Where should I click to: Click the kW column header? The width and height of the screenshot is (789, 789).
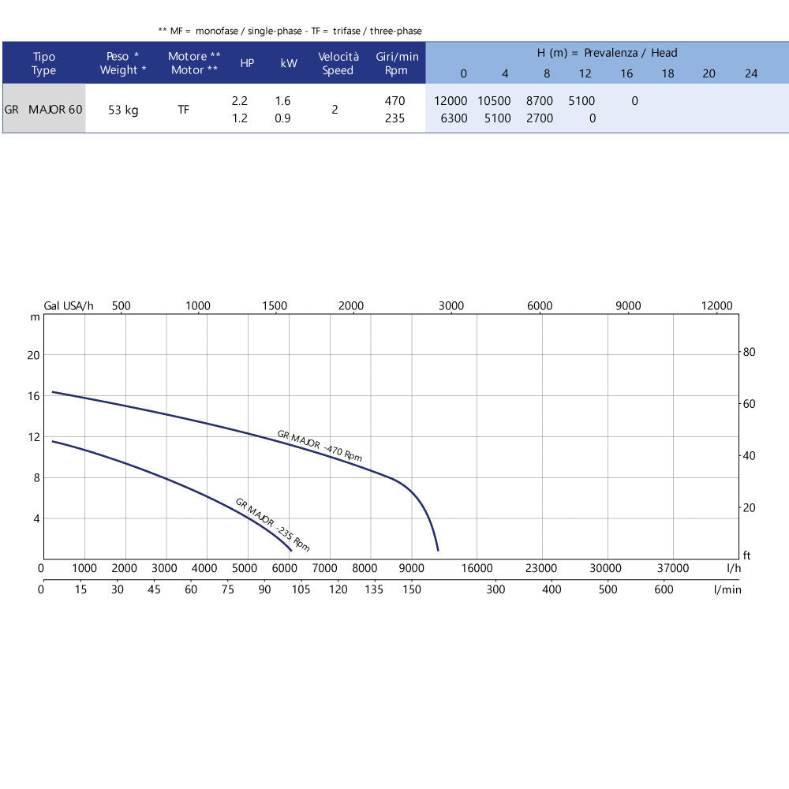point(289,63)
